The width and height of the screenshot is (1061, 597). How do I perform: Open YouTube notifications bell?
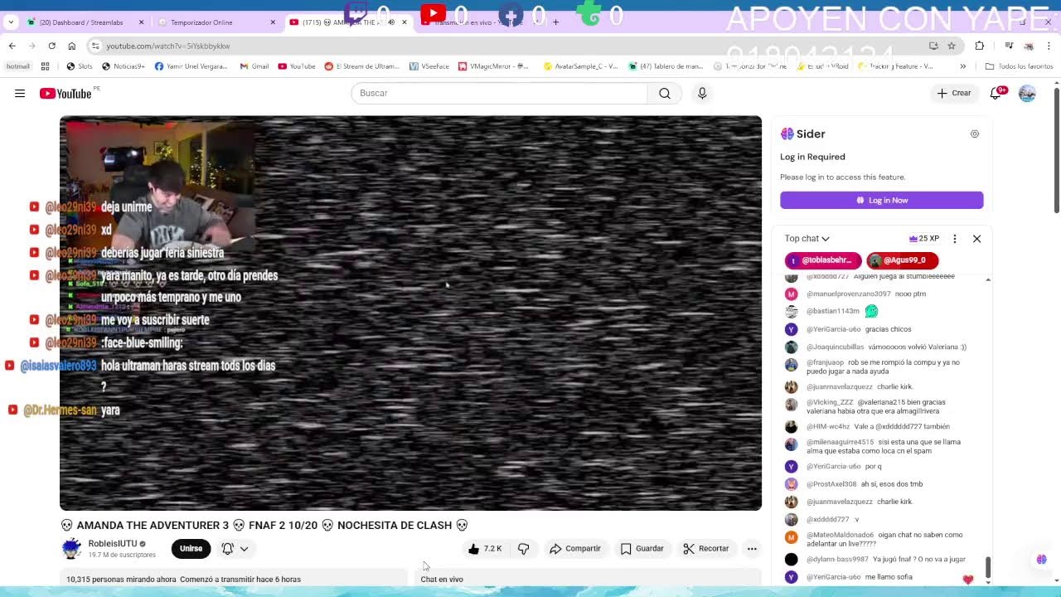pos(997,94)
